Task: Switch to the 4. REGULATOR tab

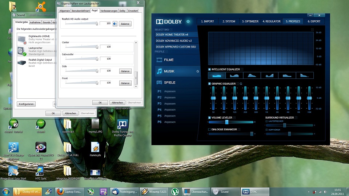Action: click(272, 21)
